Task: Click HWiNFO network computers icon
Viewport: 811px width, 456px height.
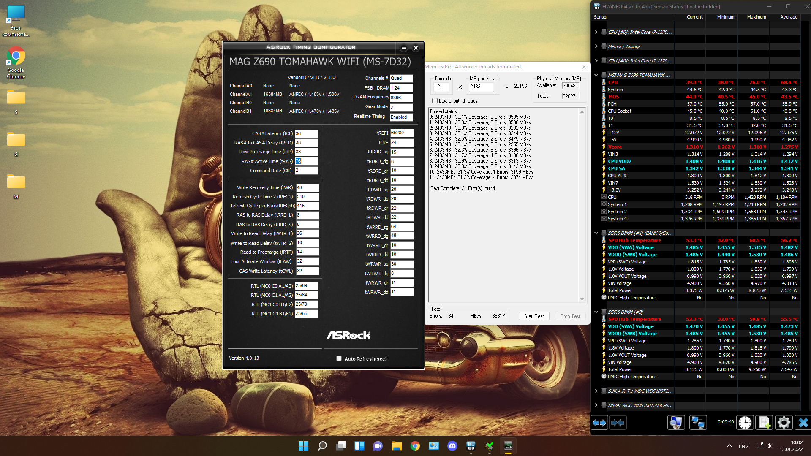Action: (x=698, y=423)
